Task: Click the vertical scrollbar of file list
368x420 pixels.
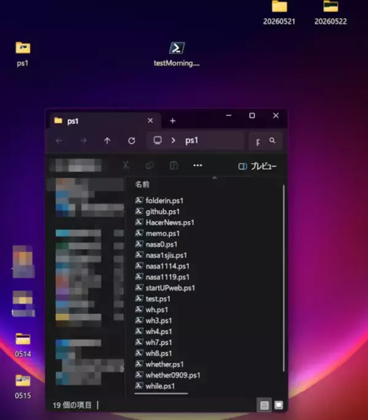Action: coord(283,278)
